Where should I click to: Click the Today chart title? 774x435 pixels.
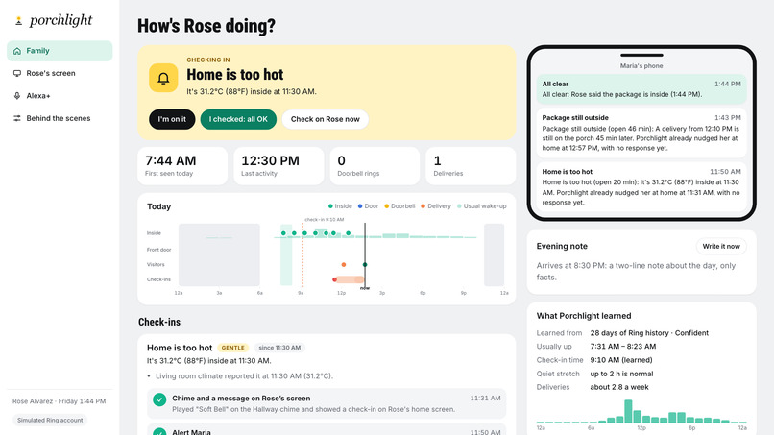(x=159, y=206)
